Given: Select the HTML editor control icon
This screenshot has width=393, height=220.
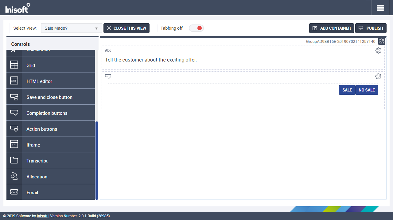Looking at the screenshot, I should pyautogui.click(x=14, y=81).
